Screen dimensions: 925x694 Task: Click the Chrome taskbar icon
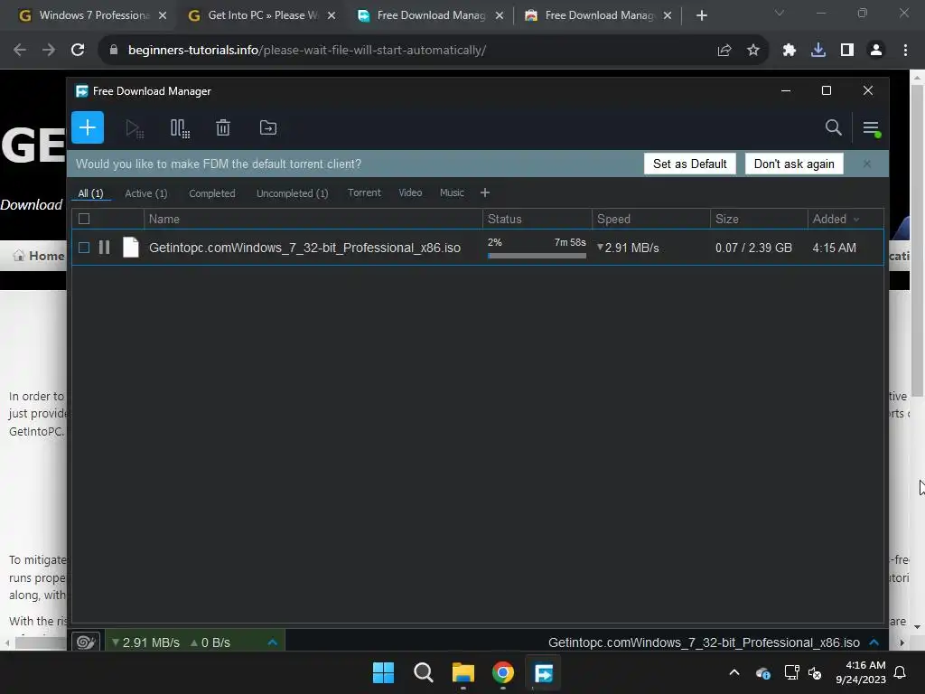point(503,672)
